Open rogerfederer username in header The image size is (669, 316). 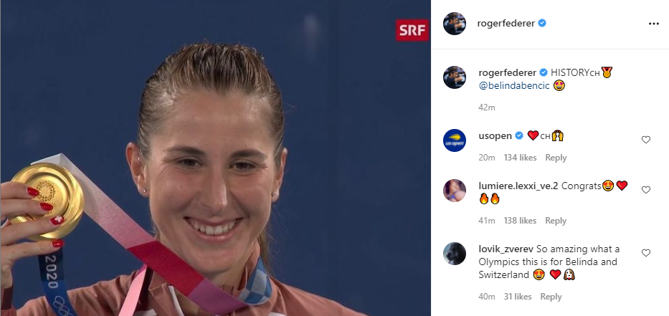(506, 24)
